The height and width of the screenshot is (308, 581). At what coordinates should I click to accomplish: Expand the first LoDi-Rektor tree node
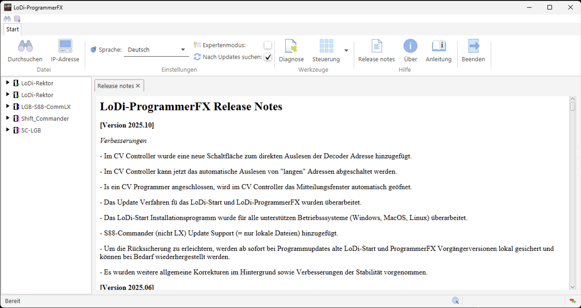click(8, 83)
